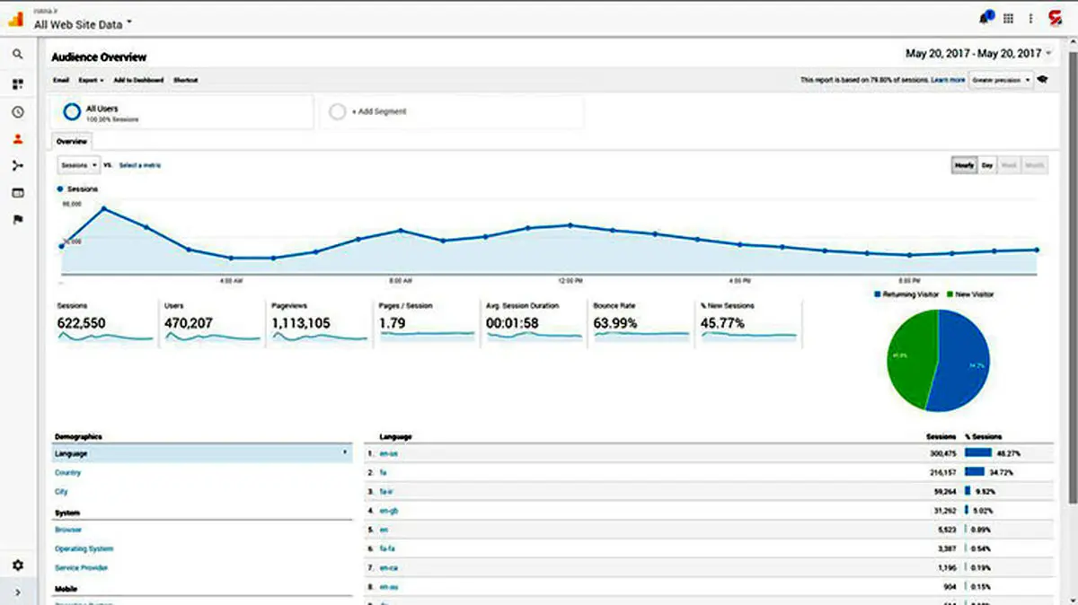The image size is (1078, 605).
Task: Open the search icon in the sidebar
Action: (x=17, y=55)
